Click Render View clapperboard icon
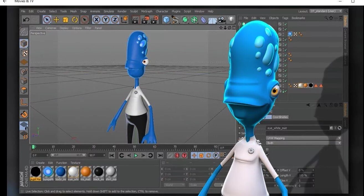Image resolution: width=364 pixels, height=196 pixels. click(x=135, y=20)
